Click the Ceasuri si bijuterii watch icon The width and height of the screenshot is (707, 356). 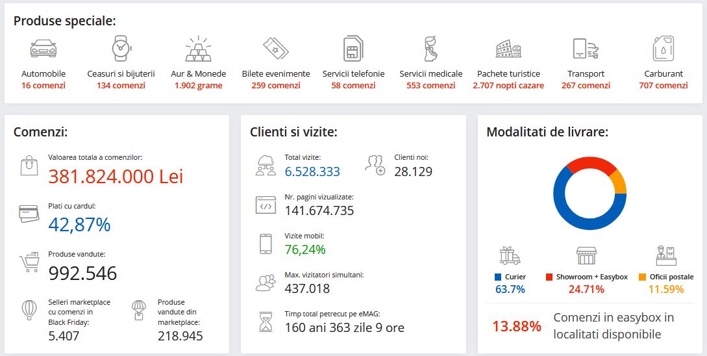121,49
